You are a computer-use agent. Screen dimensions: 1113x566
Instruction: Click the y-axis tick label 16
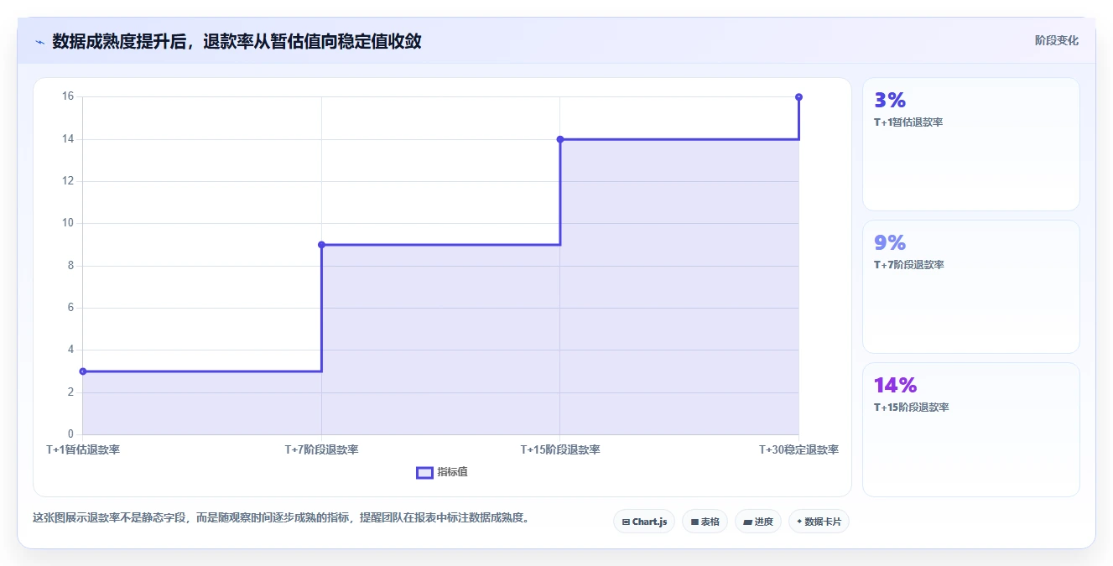point(68,96)
